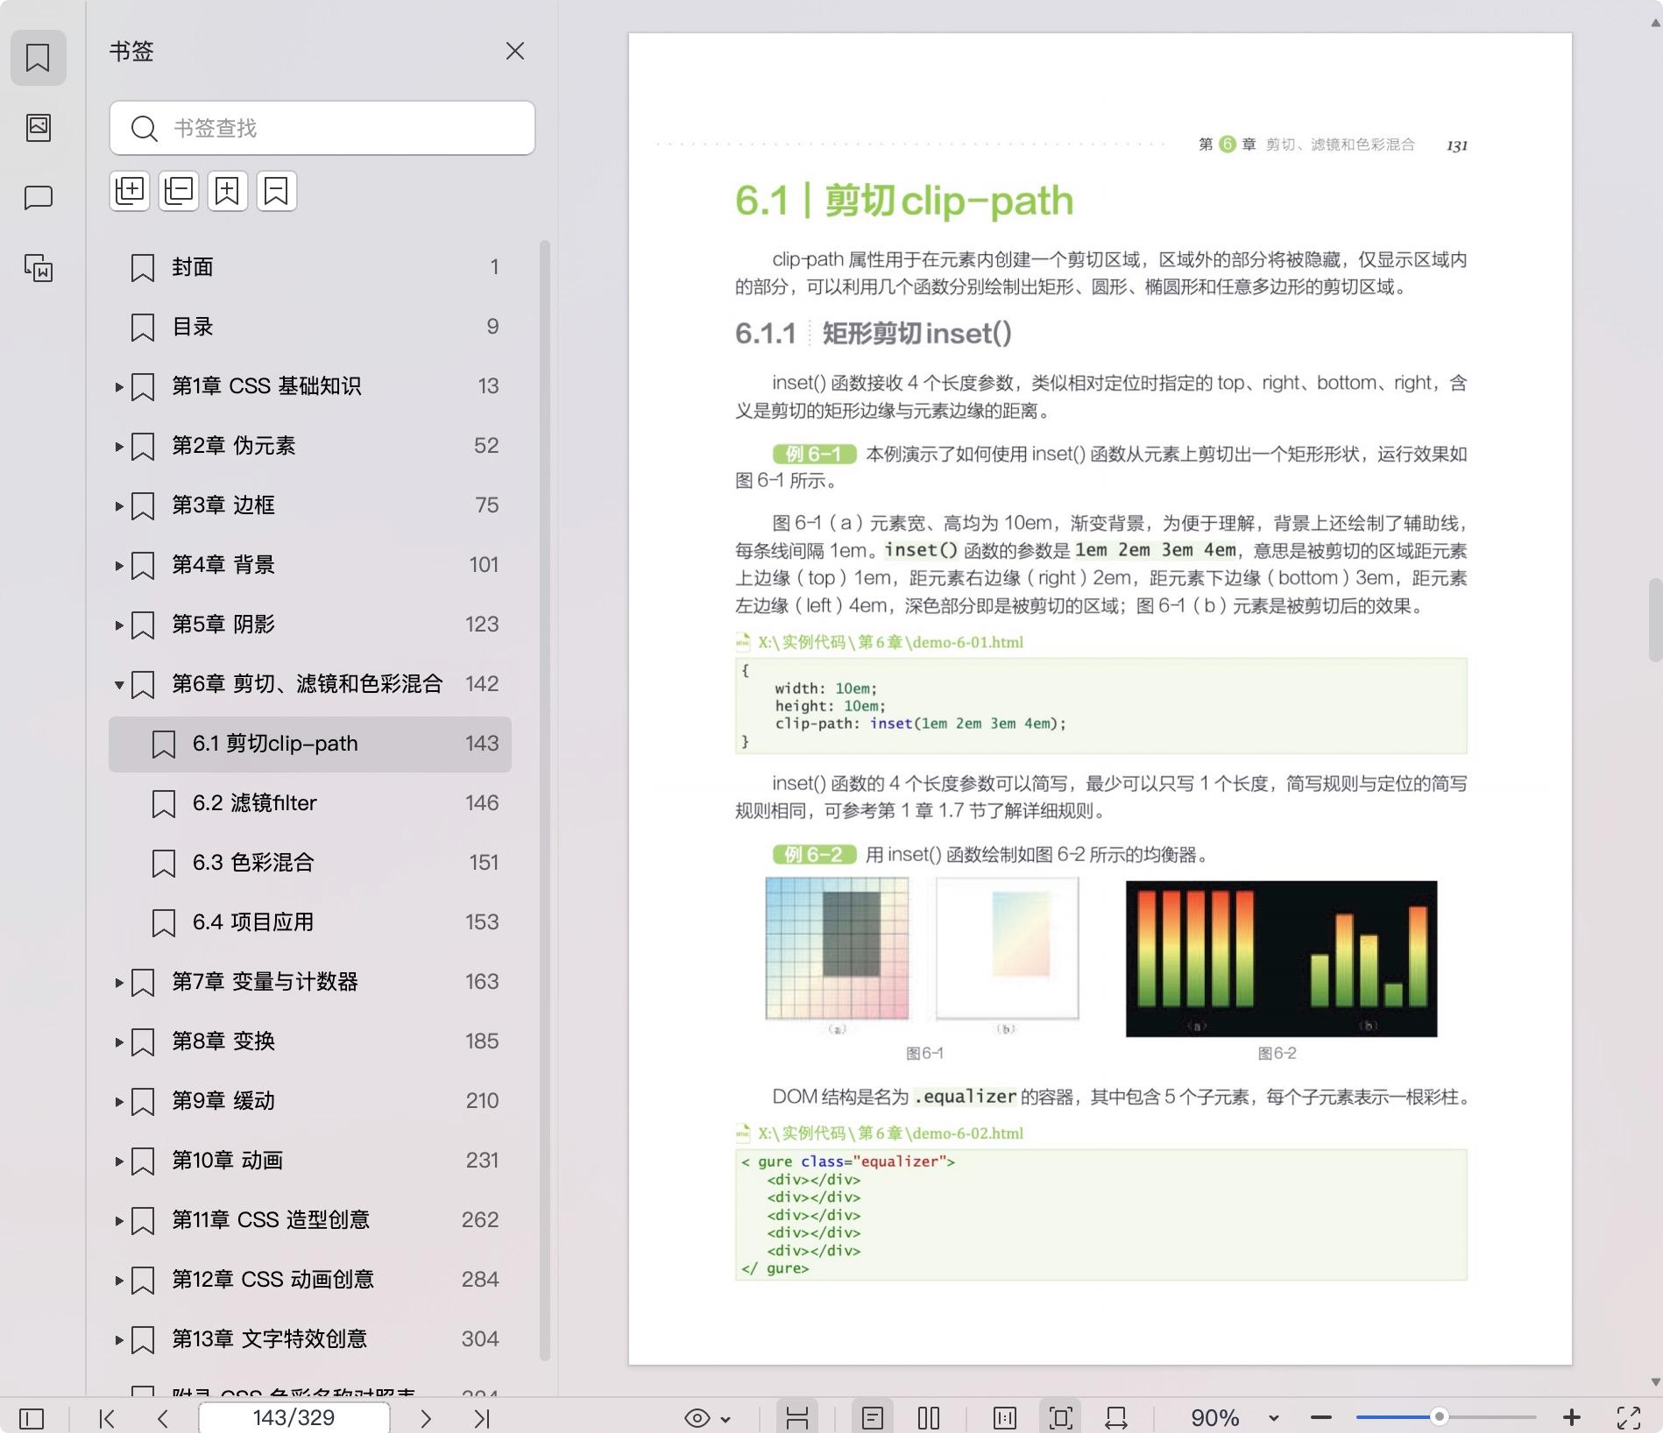Go to next page
Screen dimensions: 1663x1433
[426, 1417]
